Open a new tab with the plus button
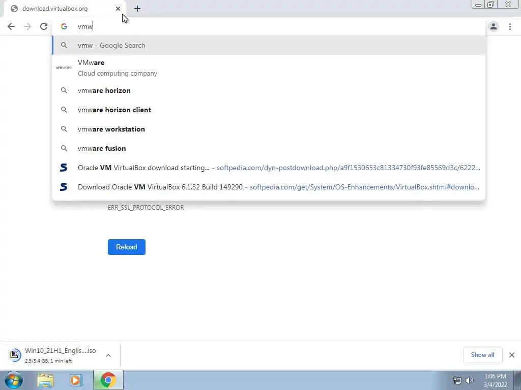Screen dimensions: 521x390 coord(137,9)
